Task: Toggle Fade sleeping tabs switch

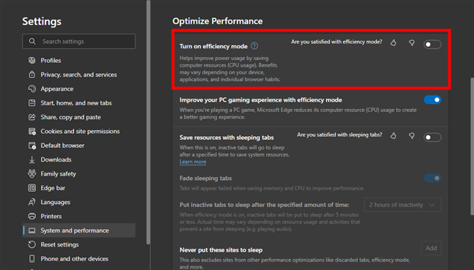Action: coord(432,178)
